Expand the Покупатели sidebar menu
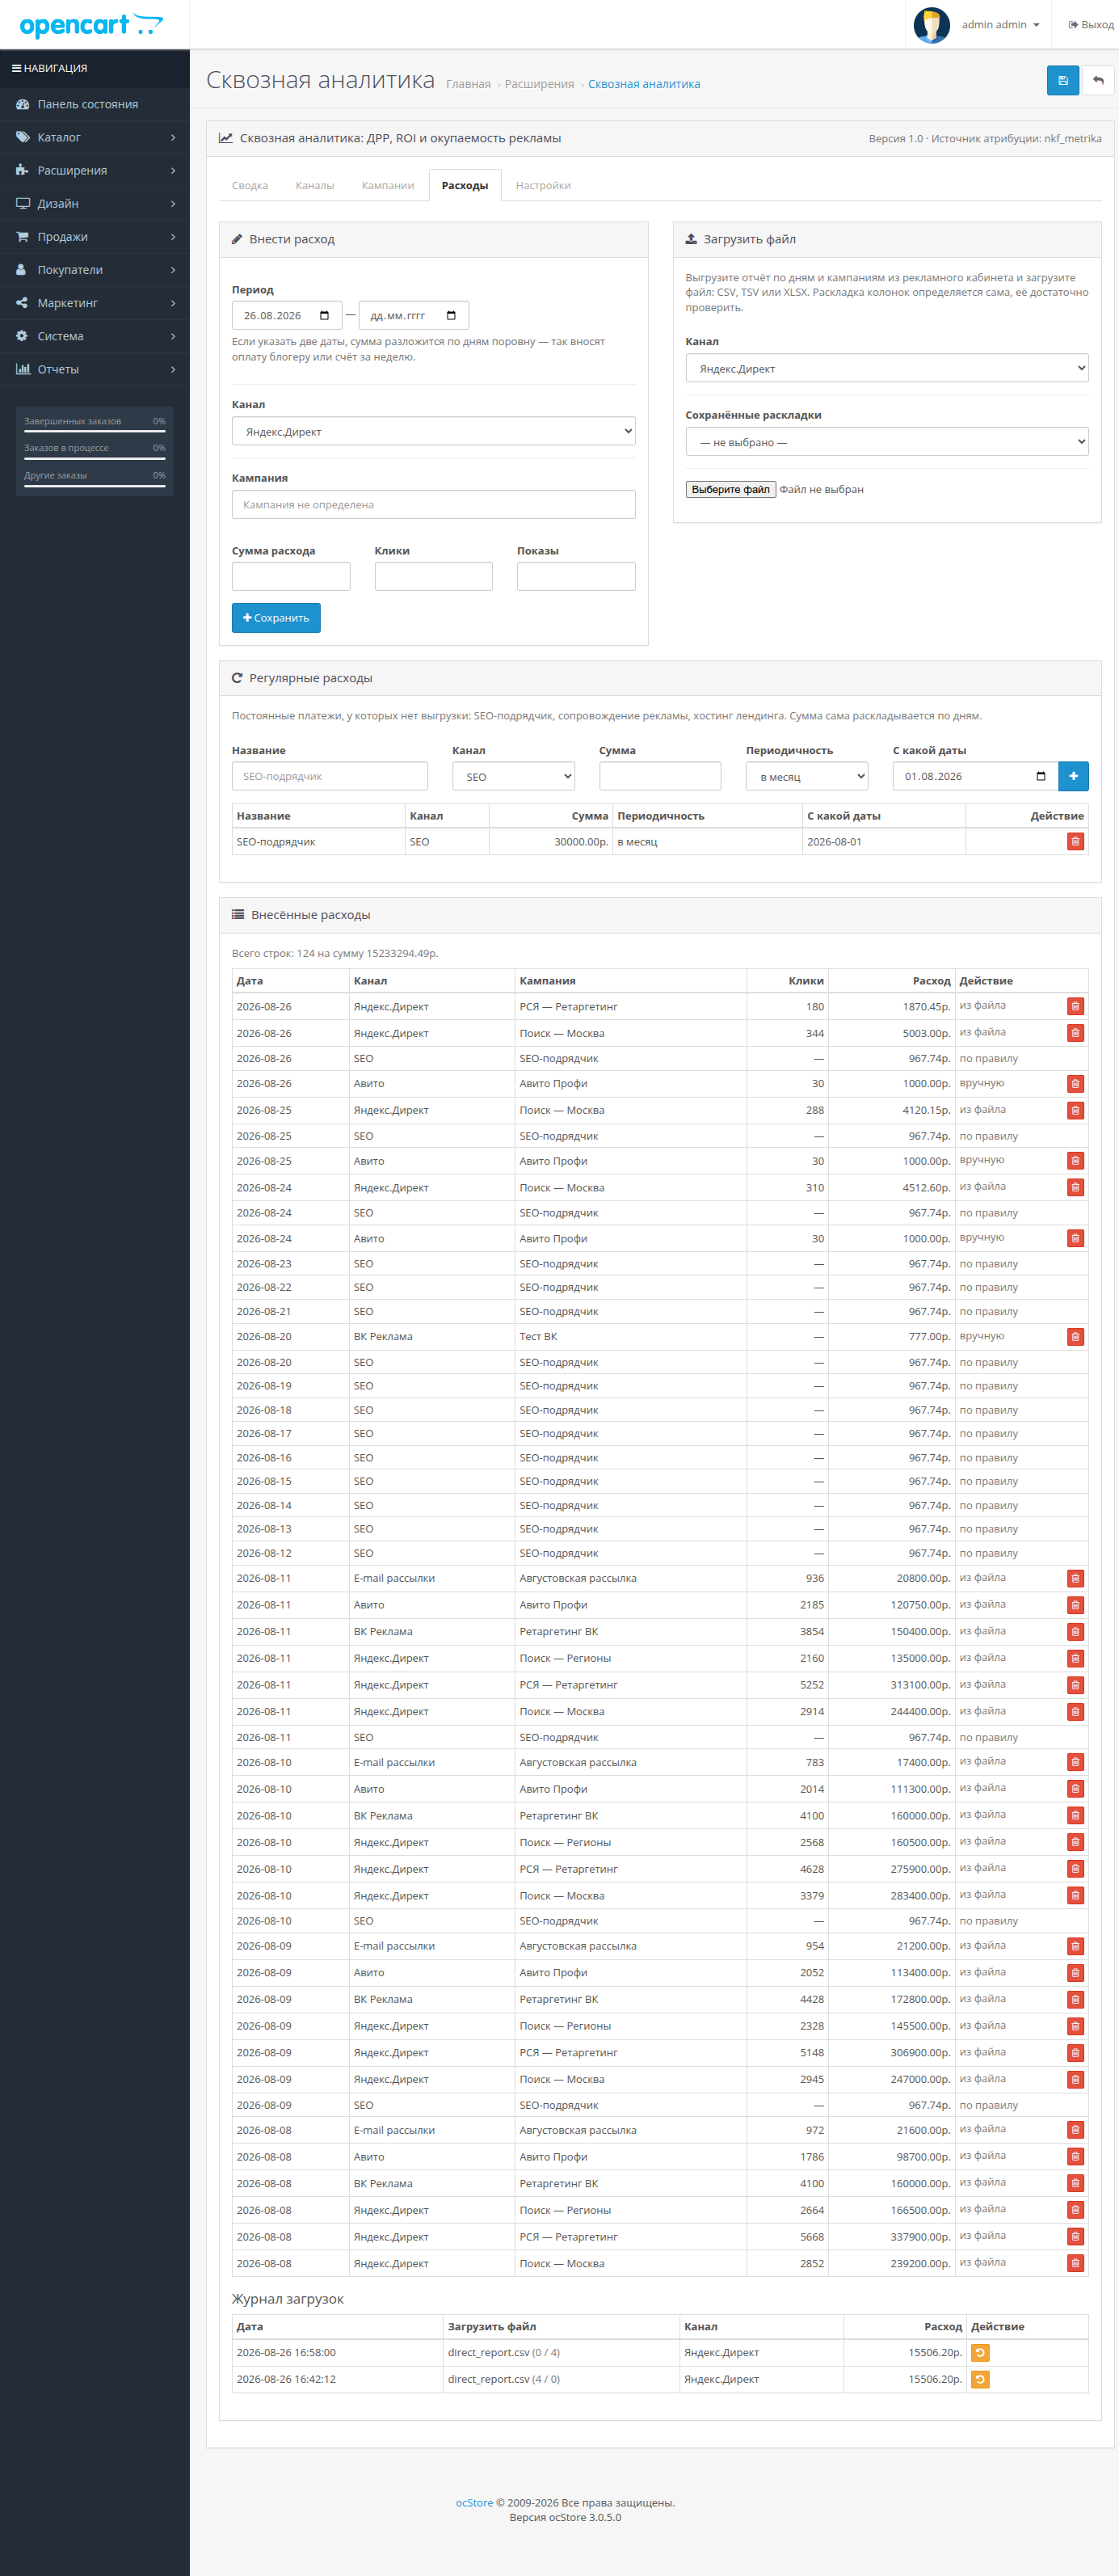The width and height of the screenshot is (1119, 2576). 95,270
